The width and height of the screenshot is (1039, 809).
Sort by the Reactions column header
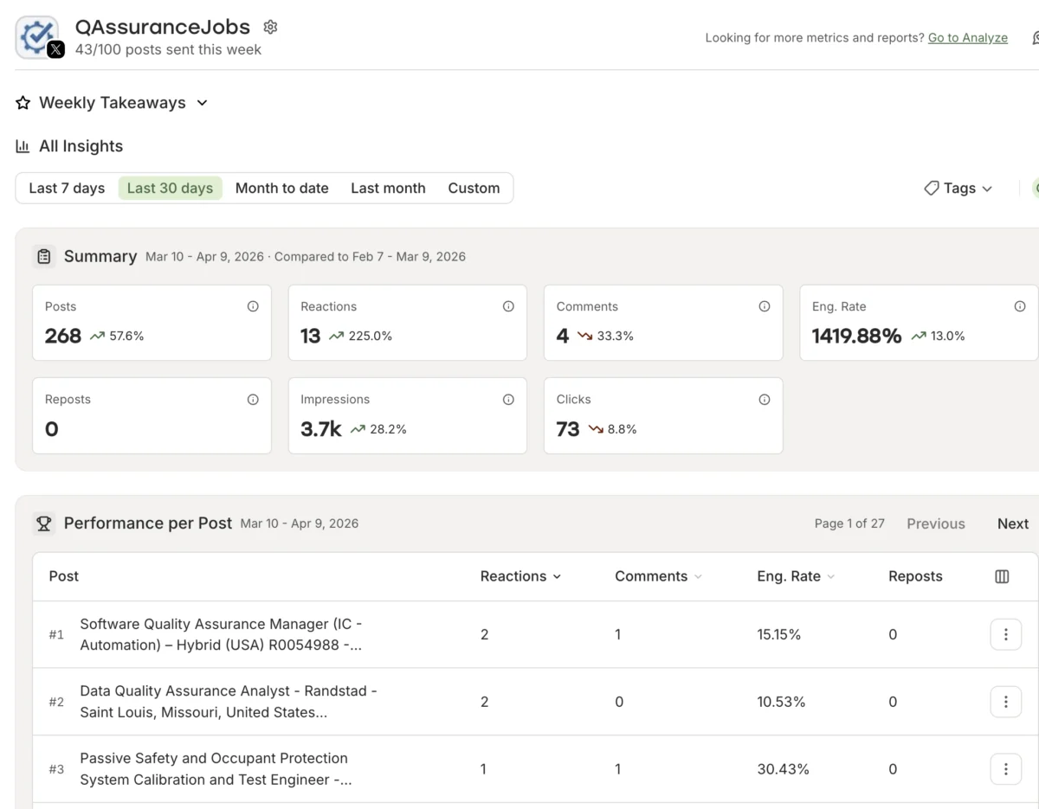tap(520, 576)
